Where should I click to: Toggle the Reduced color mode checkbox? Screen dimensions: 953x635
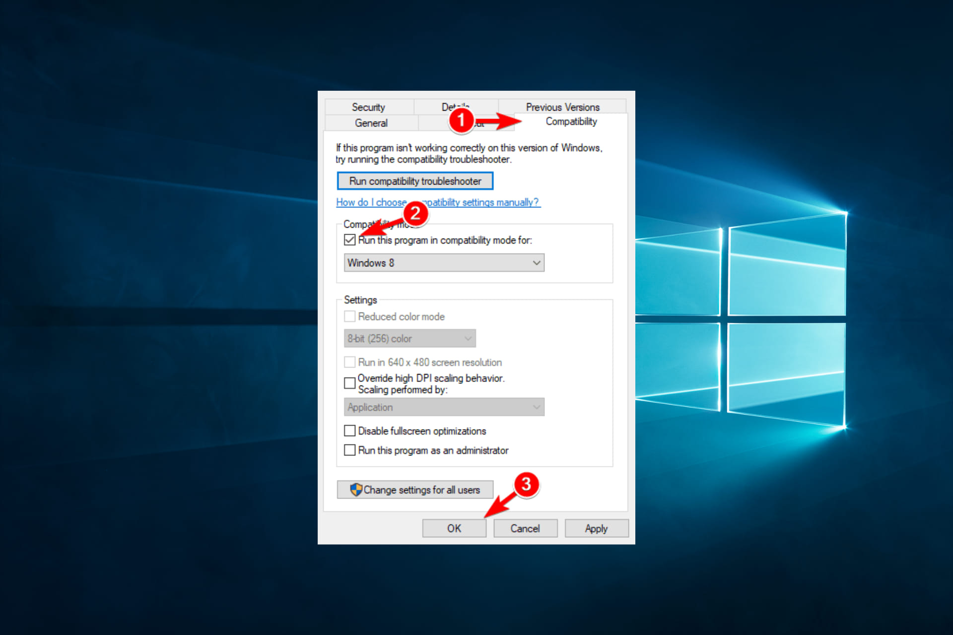(350, 317)
